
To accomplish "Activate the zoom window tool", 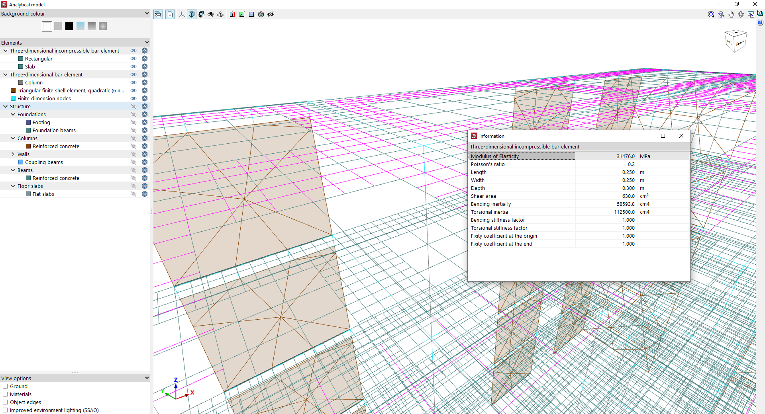I will pos(721,14).
